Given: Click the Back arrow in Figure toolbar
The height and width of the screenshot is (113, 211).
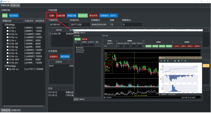Looking at the screenshot, I should click(164, 61).
